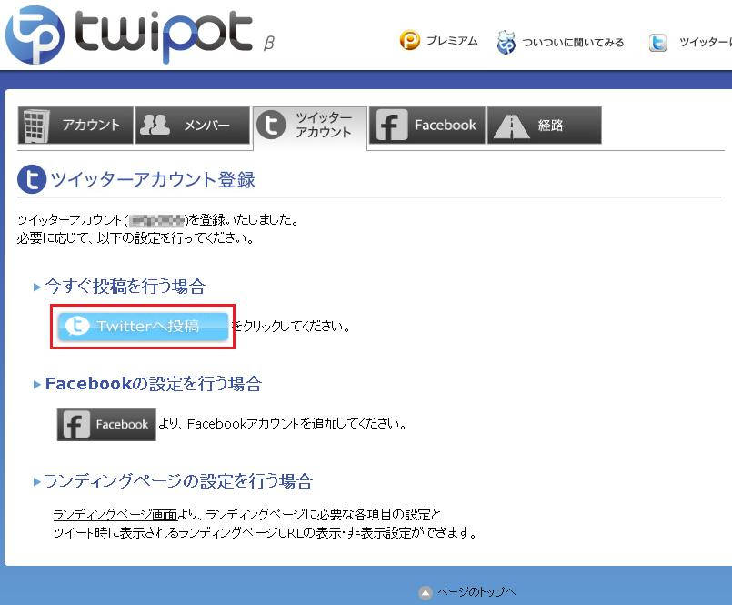The image size is (732, 605).
Task: Open the ランディングページ画面 link
Action: [115, 515]
